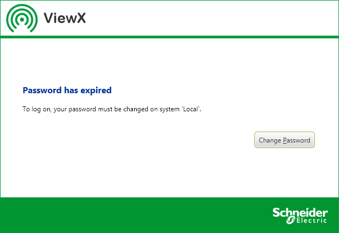339x233 pixels.
Task: Click the word "Schneider" in footer logo
Action: tap(300, 212)
